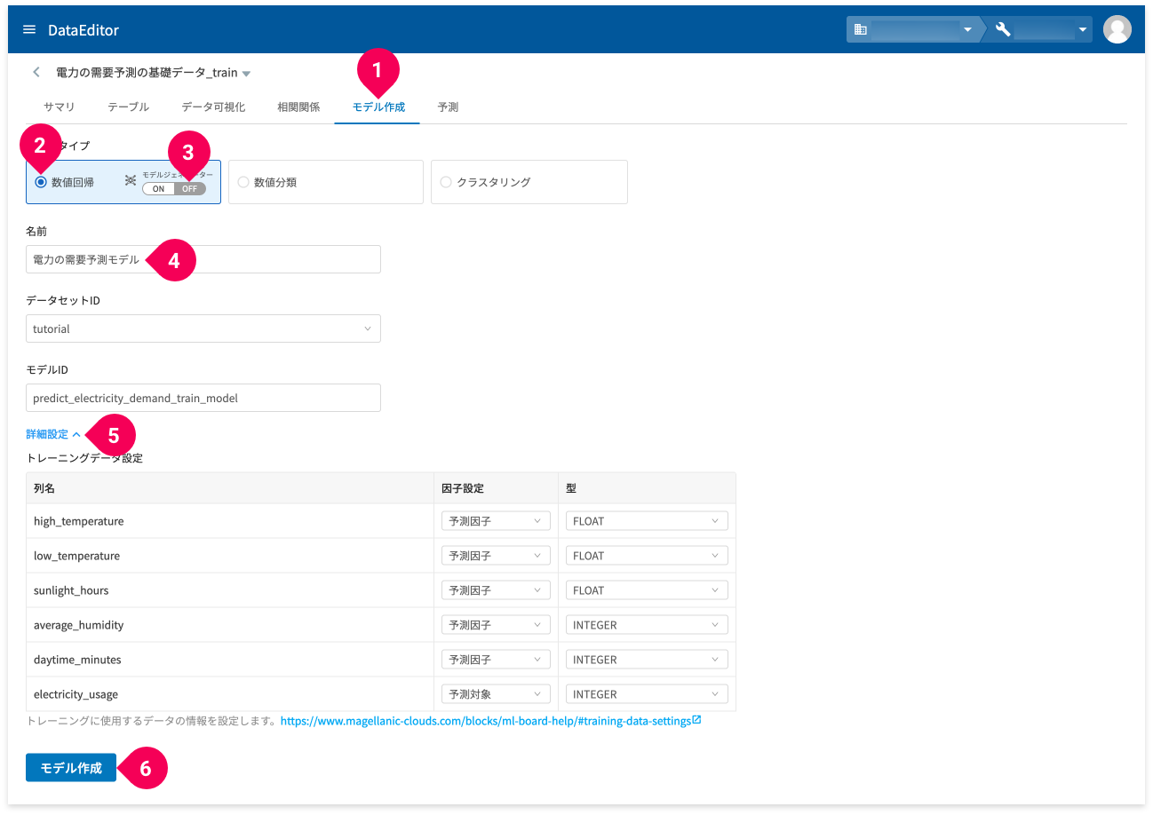Viewport: 1153px width, 815px height.
Task: Click the モデルID input field
Action: point(203,398)
